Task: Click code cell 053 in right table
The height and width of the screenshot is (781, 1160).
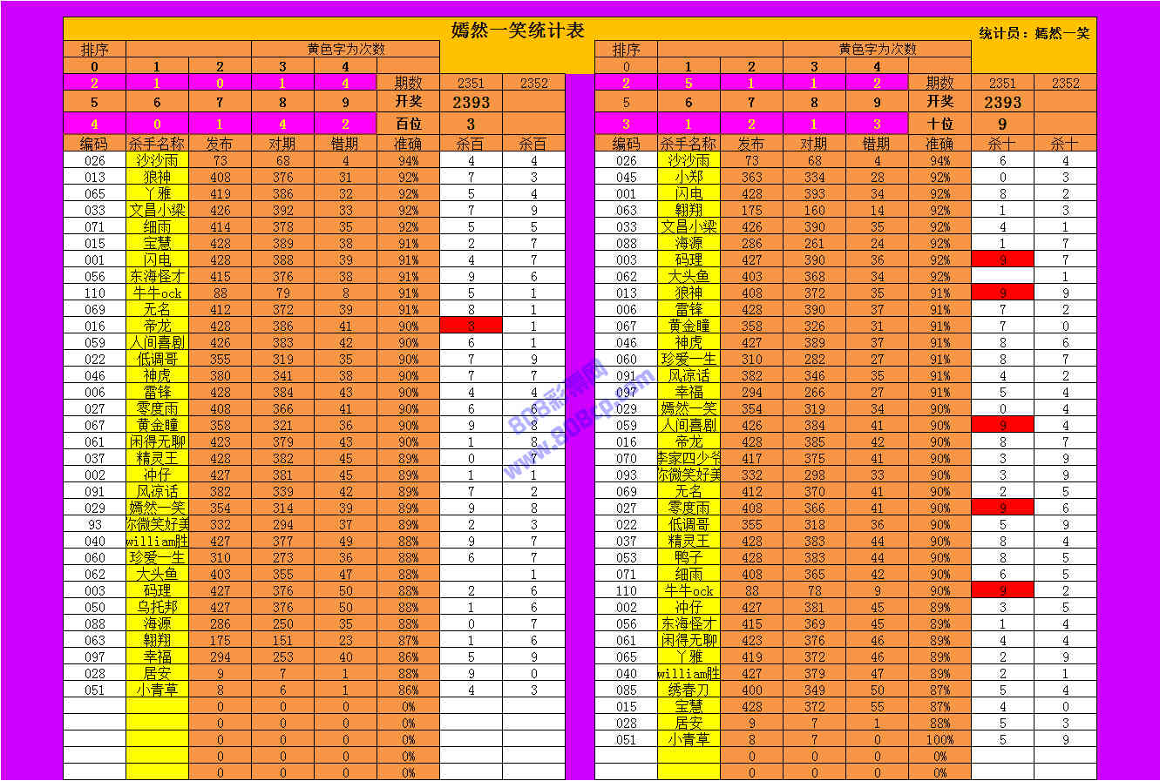Action: click(x=626, y=557)
